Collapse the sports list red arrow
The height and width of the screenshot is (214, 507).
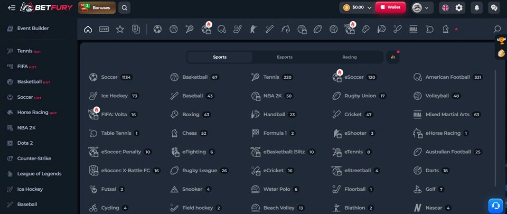click(456, 29)
